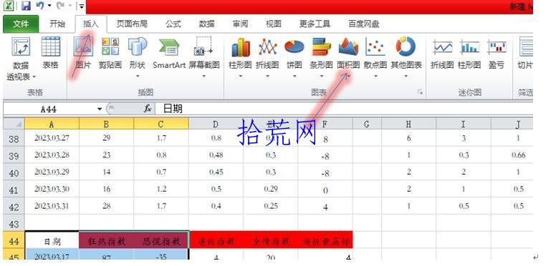Expand the 其他图表 dropdown arrow
The width and height of the screenshot is (551, 266).
[406, 76]
